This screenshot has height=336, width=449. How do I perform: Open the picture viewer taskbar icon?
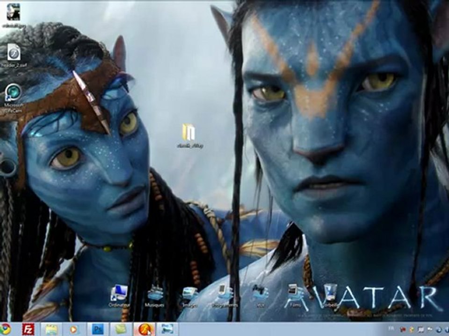point(167,329)
